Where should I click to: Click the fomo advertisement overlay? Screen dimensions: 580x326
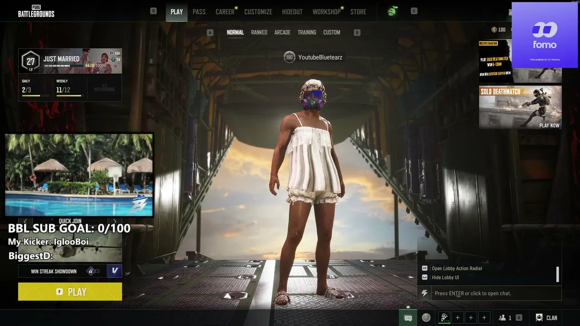(x=545, y=35)
